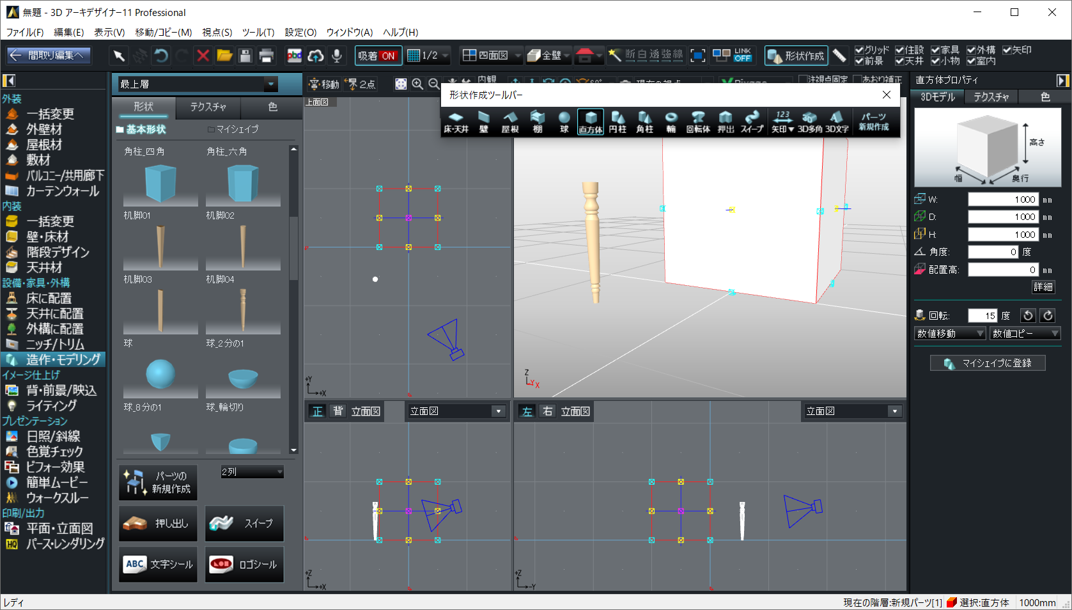
Task: Click the red delete X icon
Action: 203,56
